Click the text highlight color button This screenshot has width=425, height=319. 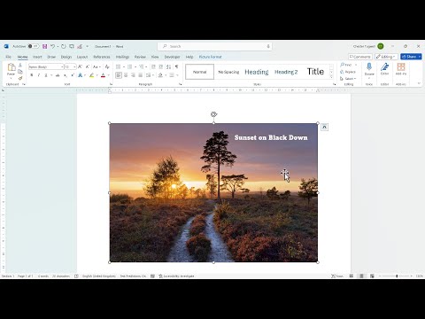click(x=92, y=75)
